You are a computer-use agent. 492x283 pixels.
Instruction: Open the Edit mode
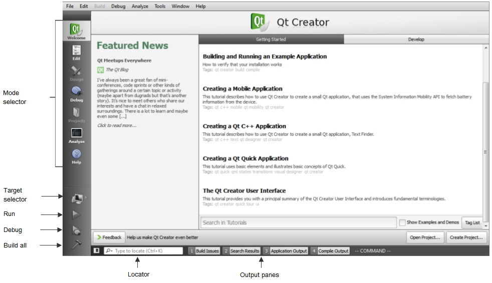click(77, 52)
